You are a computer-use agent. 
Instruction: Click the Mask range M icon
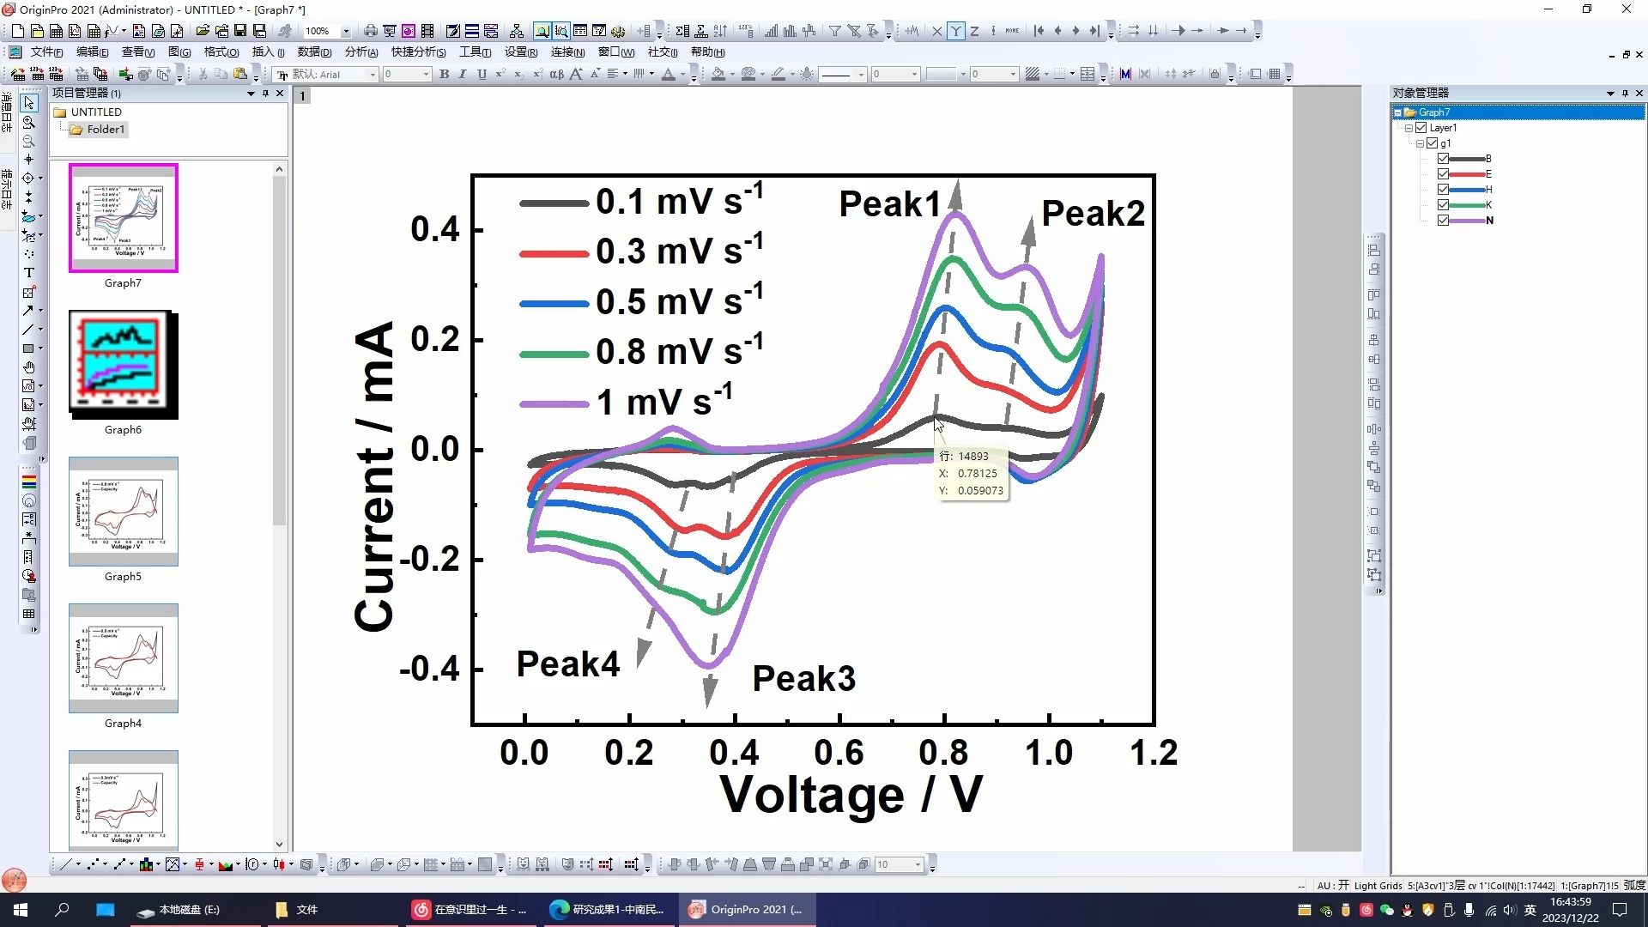[x=1125, y=75]
